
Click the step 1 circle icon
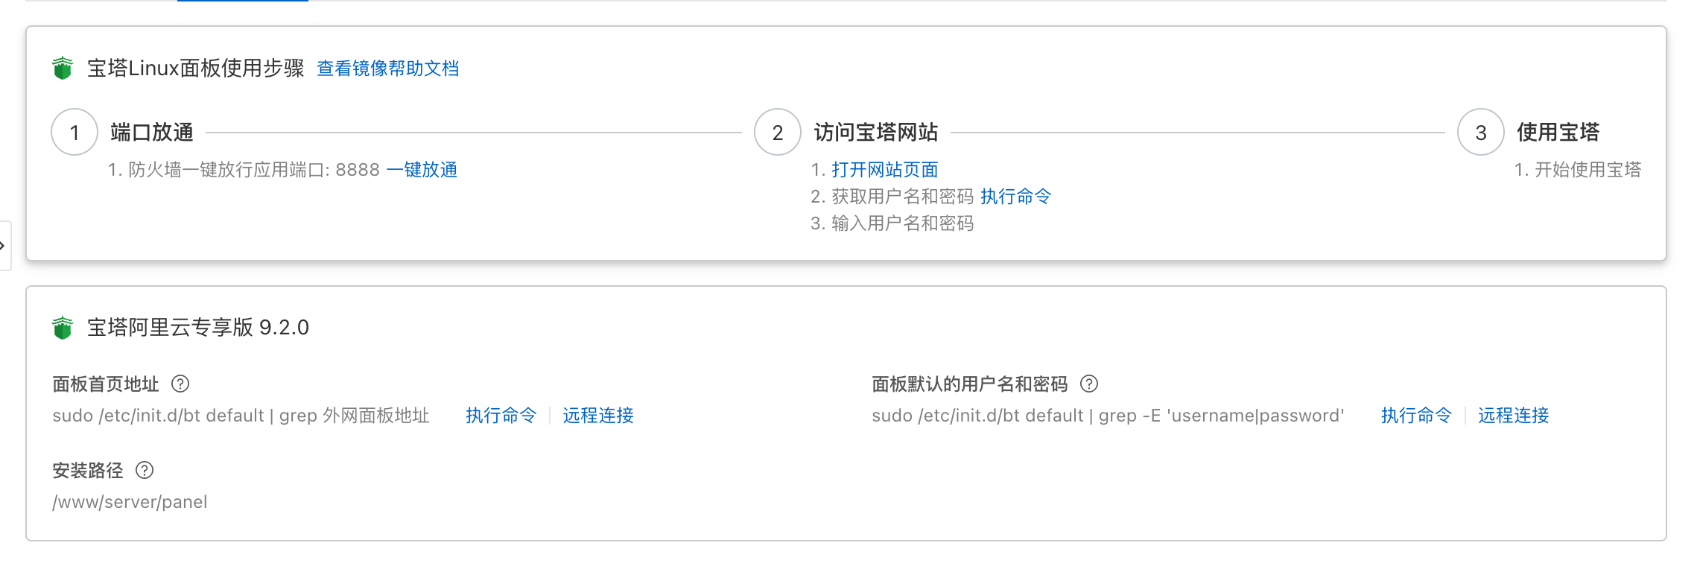pyautogui.click(x=74, y=133)
